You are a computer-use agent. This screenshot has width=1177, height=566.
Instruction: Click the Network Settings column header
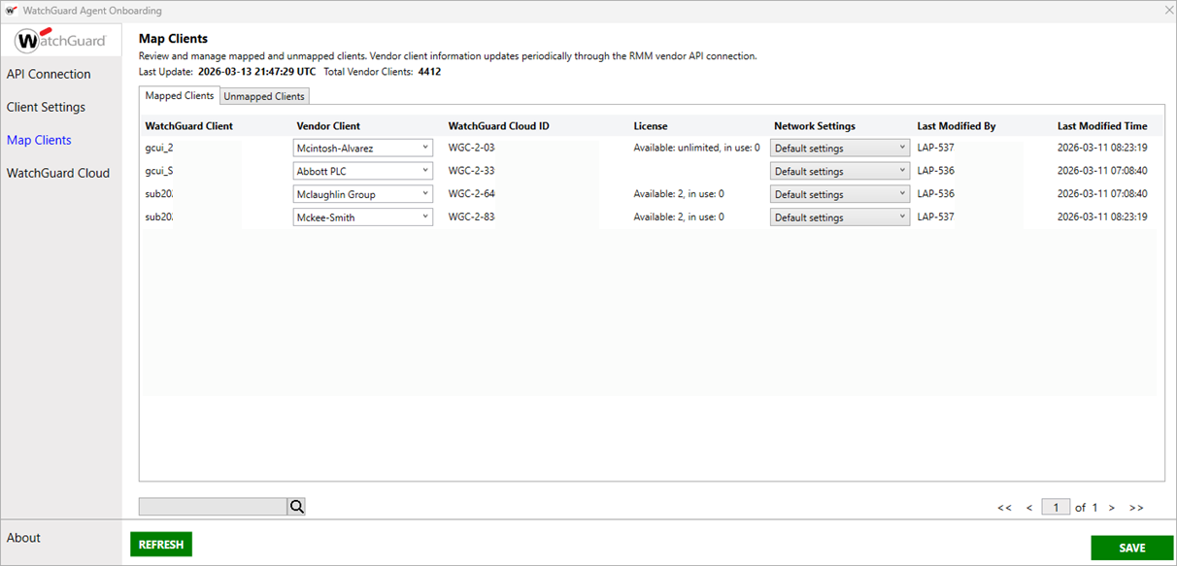click(815, 126)
